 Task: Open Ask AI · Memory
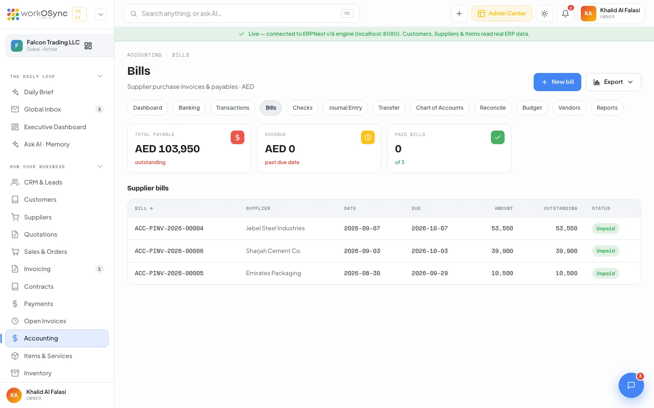[57, 144]
